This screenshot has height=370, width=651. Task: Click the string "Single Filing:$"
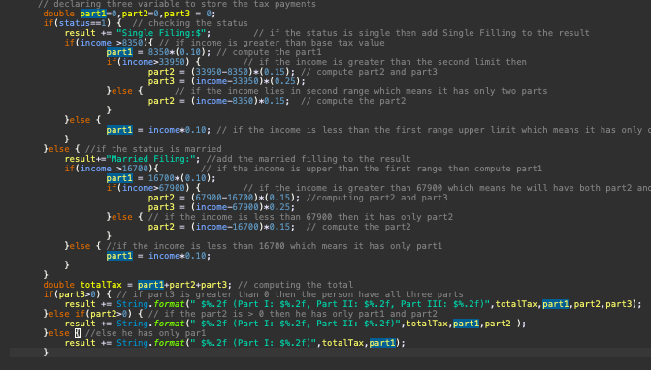click(161, 33)
